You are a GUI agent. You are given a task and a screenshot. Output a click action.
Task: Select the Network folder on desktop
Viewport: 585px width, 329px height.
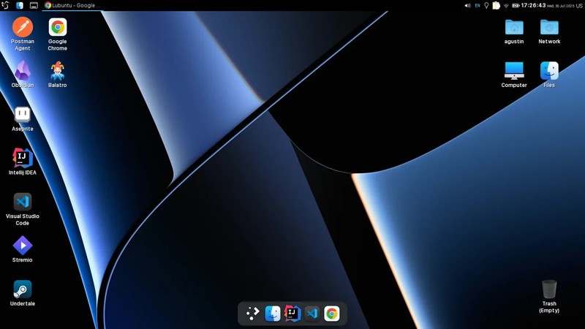[x=549, y=31]
